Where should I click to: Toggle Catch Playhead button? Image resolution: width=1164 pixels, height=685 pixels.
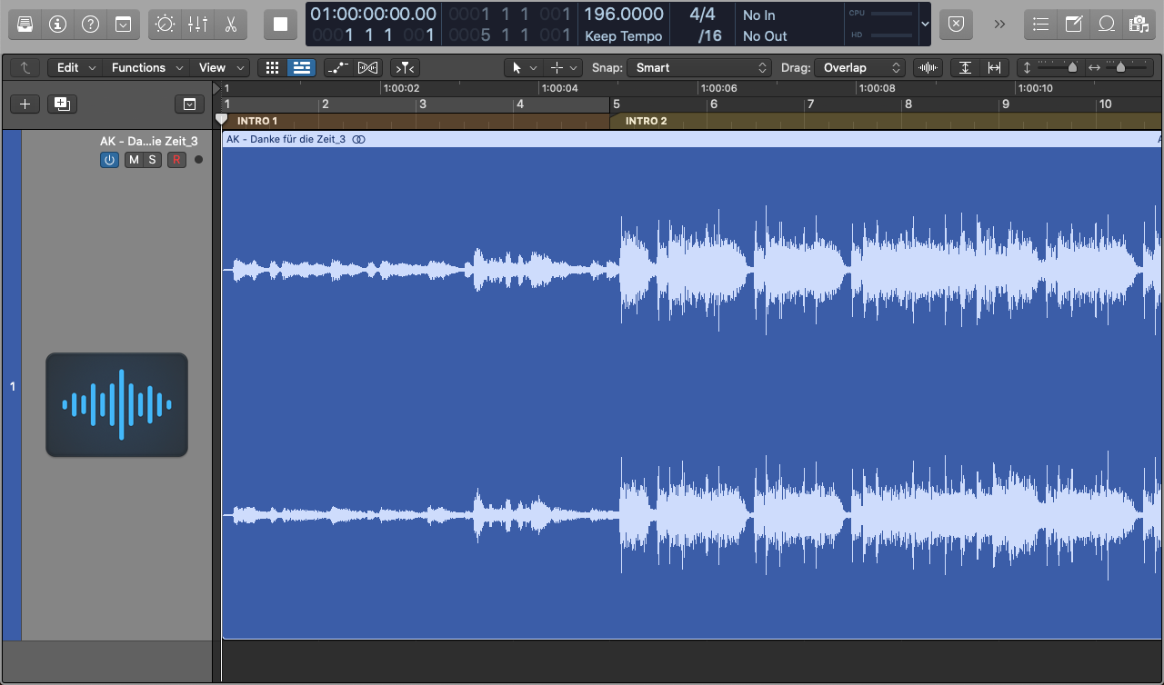(x=405, y=67)
